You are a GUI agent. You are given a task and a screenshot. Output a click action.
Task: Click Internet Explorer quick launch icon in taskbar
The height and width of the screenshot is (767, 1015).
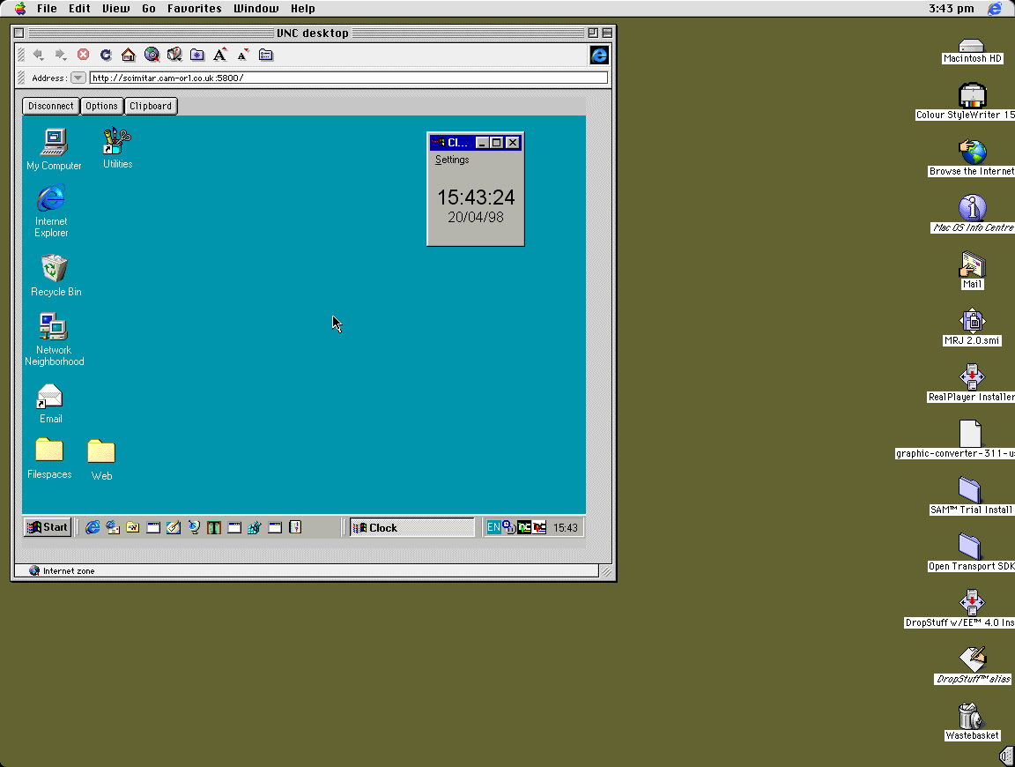pos(93,527)
